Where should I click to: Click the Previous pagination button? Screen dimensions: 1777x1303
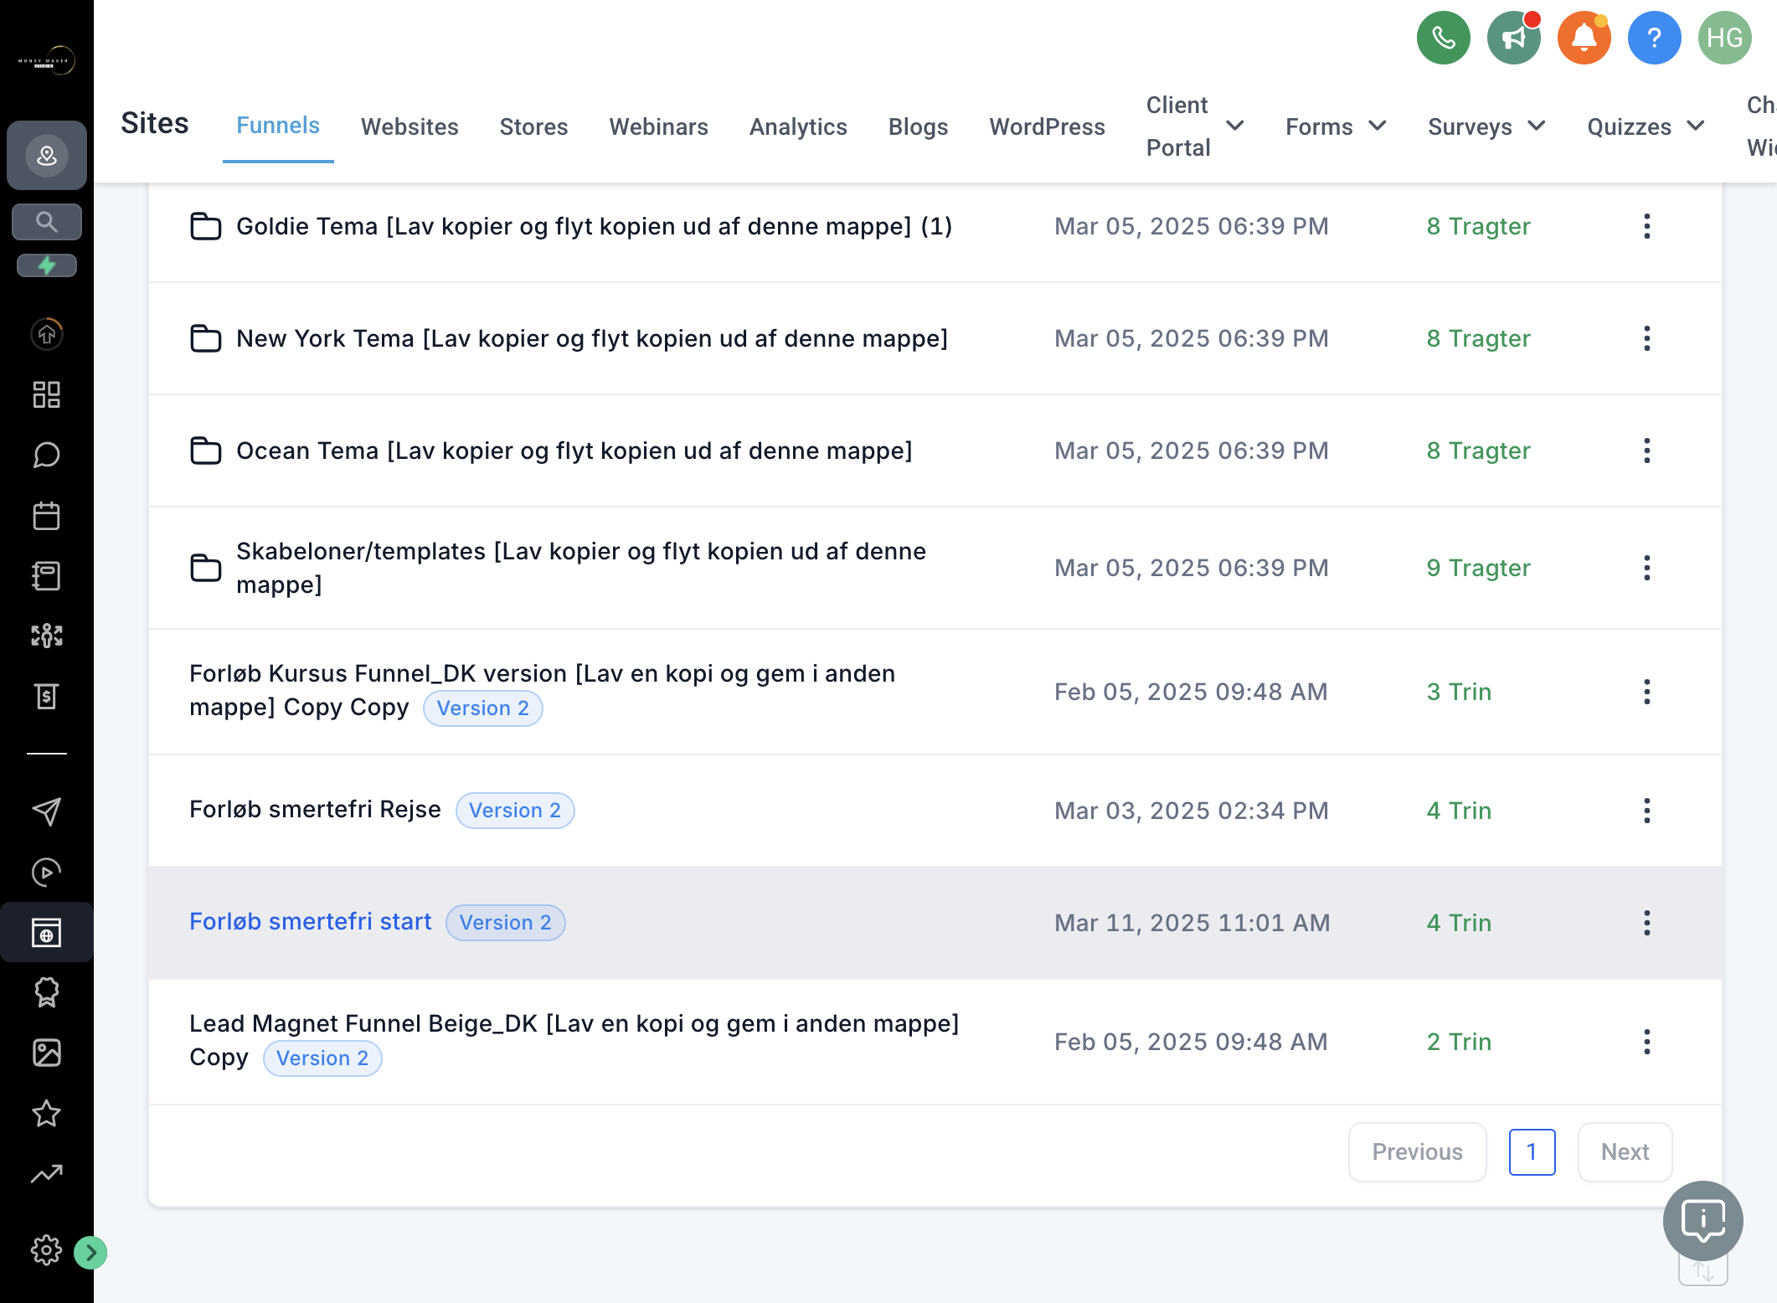[x=1417, y=1152]
